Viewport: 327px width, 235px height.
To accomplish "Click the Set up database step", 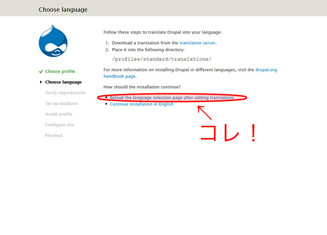I will point(61,104).
